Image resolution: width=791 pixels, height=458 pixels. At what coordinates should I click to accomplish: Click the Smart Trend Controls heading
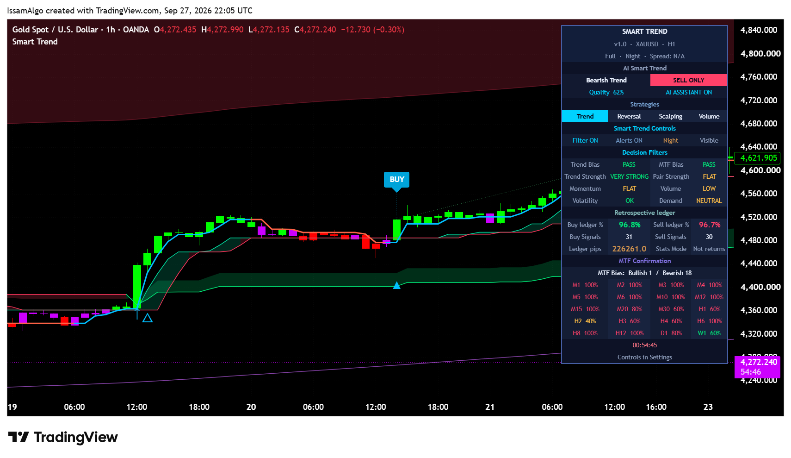pos(644,128)
